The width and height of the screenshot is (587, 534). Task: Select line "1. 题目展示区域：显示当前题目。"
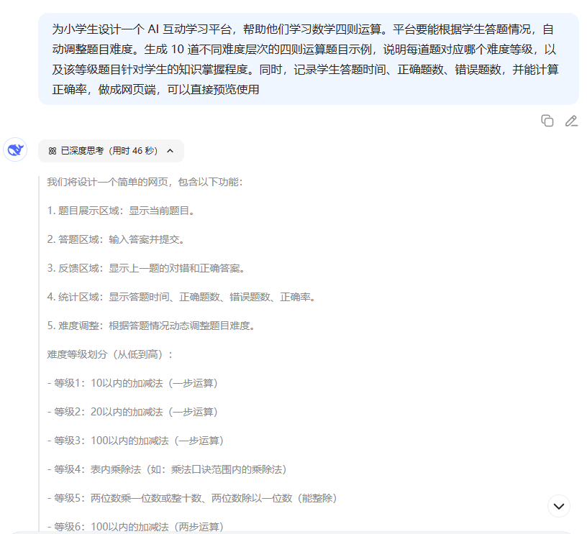click(x=121, y=211)
